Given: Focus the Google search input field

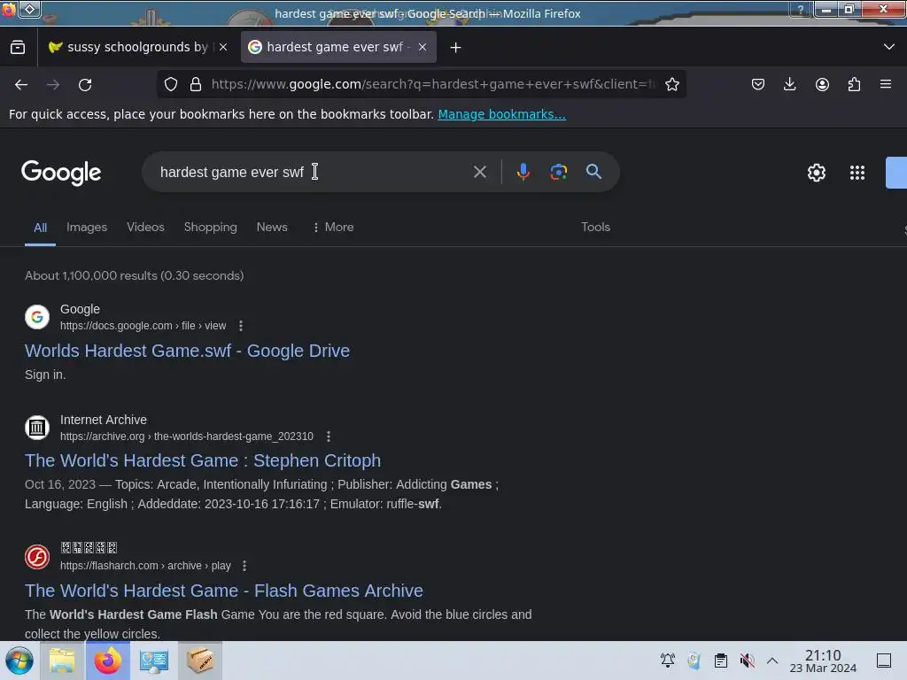Looking at the screenshot, I should [x=313, y=172].
